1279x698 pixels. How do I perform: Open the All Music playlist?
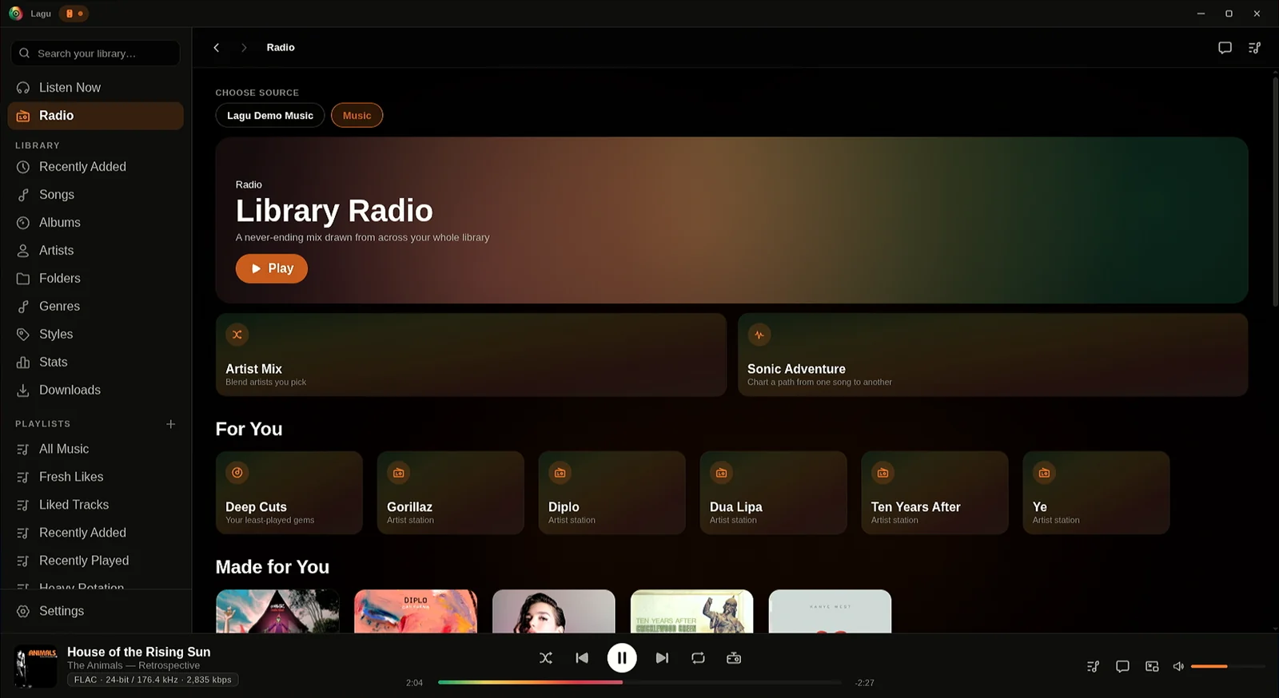coord(96,450)
